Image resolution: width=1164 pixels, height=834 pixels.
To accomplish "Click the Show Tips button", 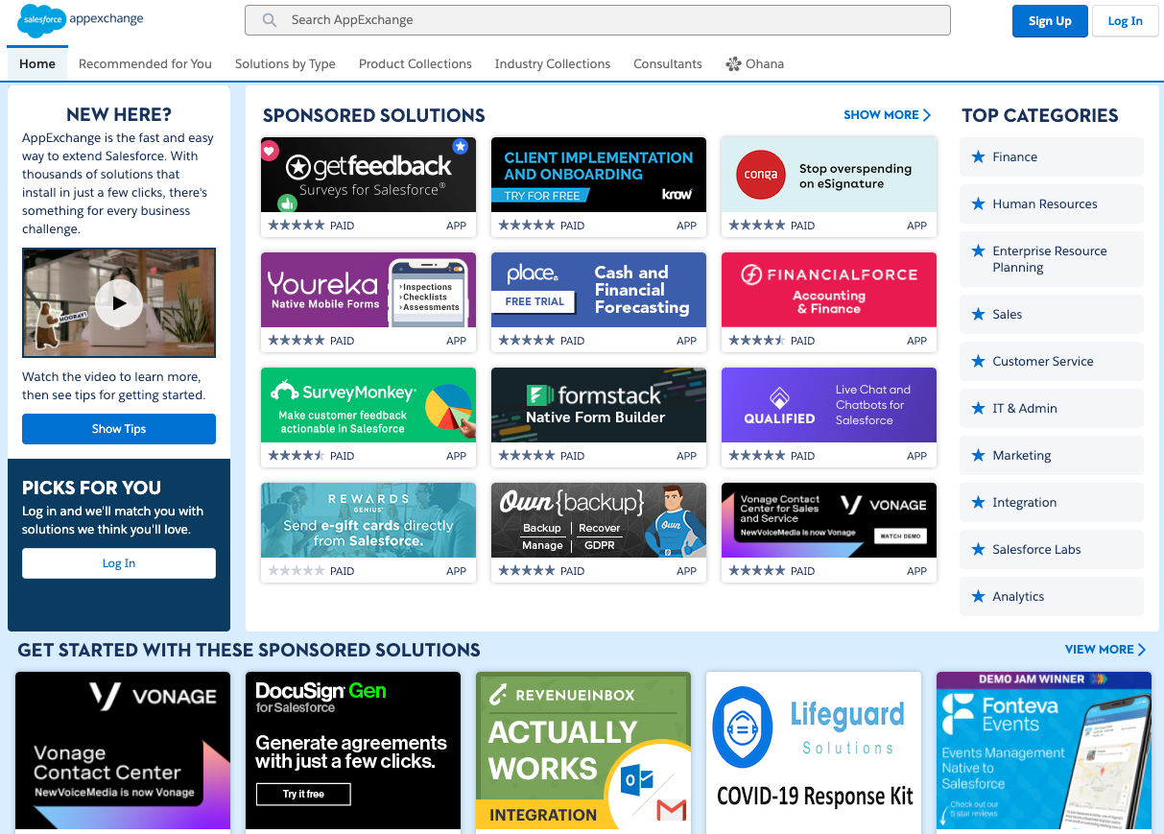I will click(x=119, y=429).
